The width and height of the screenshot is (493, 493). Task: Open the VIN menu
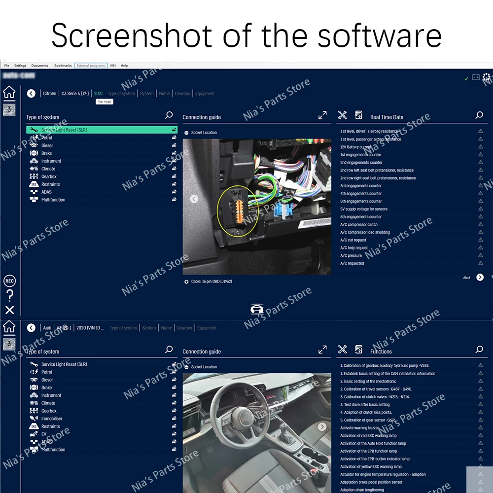[x=112, y=66]
